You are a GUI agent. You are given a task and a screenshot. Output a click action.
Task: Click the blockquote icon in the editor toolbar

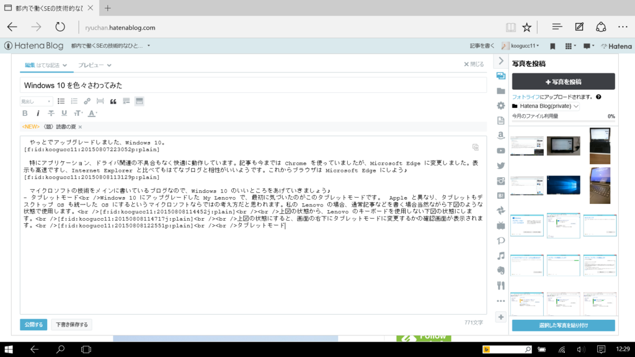[114, 101]
